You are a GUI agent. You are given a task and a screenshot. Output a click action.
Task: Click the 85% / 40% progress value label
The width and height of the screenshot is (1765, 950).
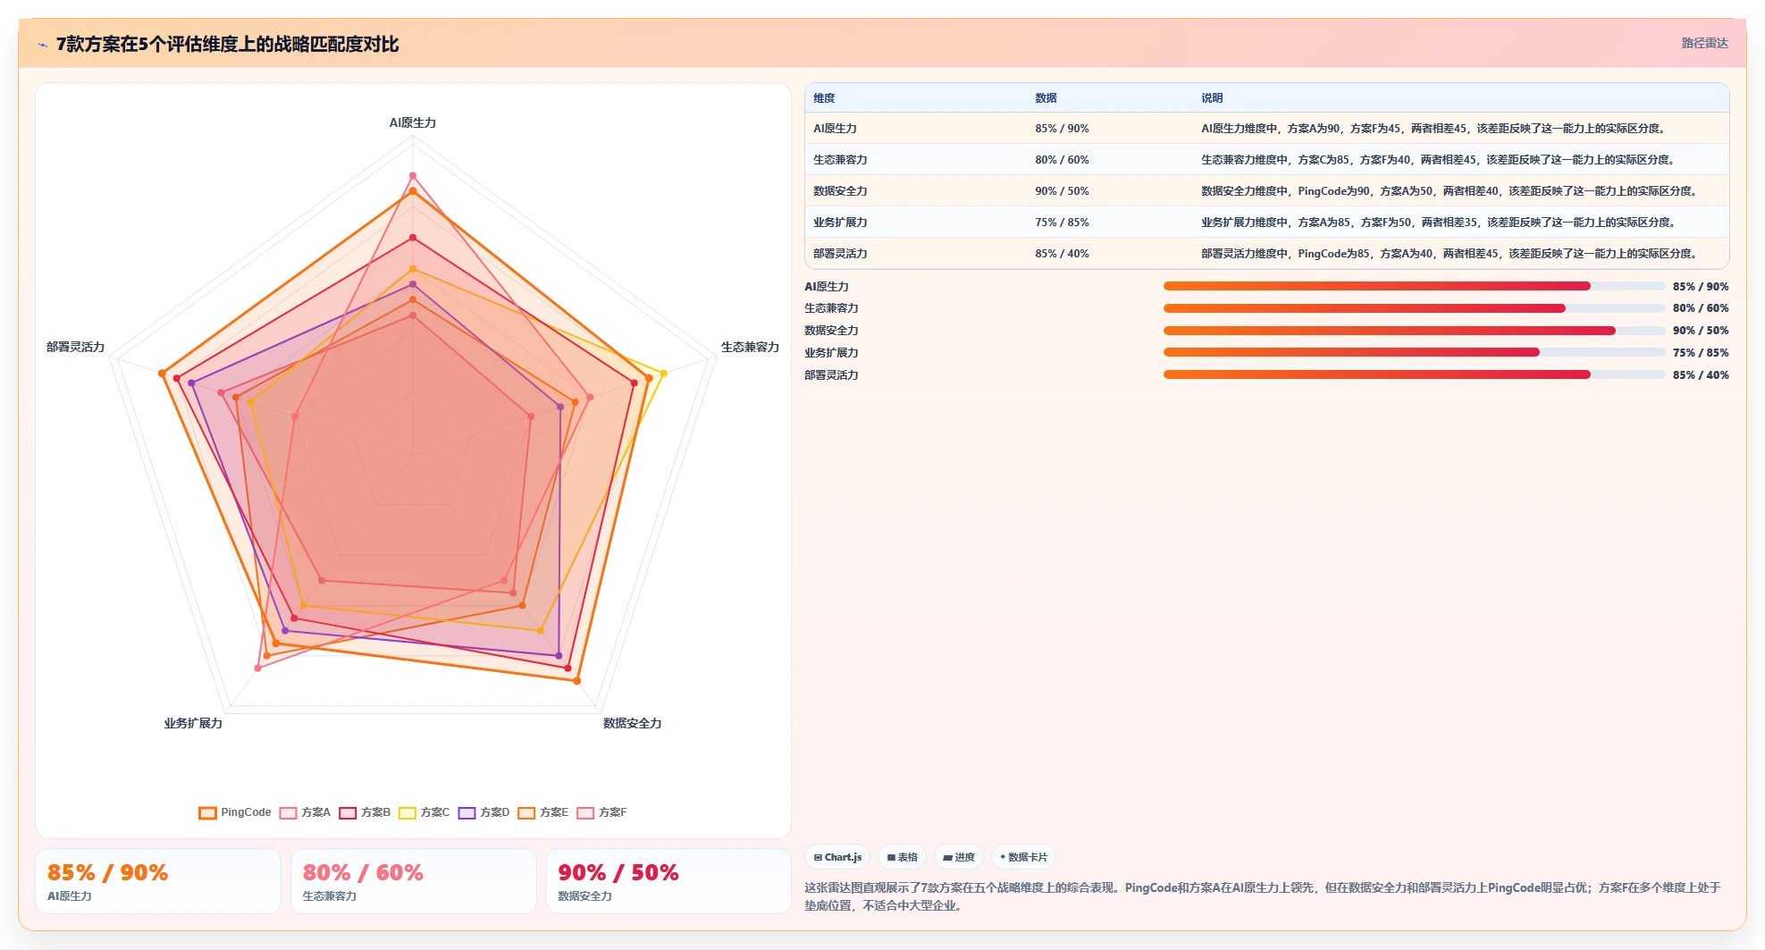(x=1701, y=375)
